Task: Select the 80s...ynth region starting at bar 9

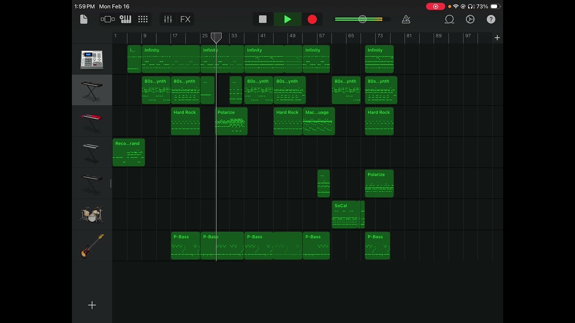Action: [x=156, y=90]
